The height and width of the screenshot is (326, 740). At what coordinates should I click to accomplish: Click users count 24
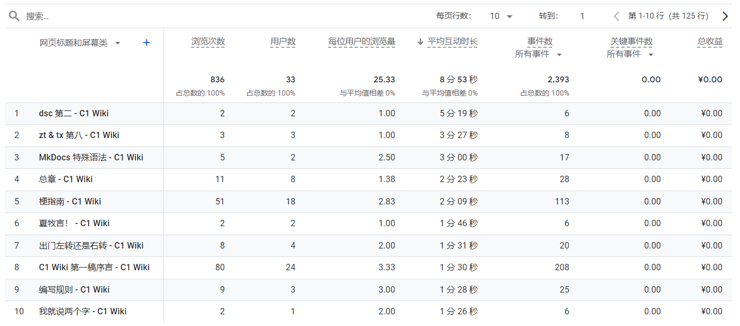(x=291, y=267)
